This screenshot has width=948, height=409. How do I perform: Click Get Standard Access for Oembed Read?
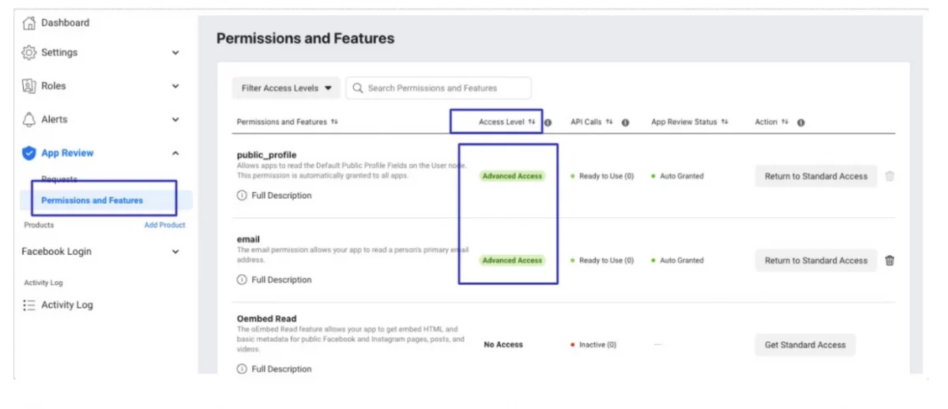[804, 345]
